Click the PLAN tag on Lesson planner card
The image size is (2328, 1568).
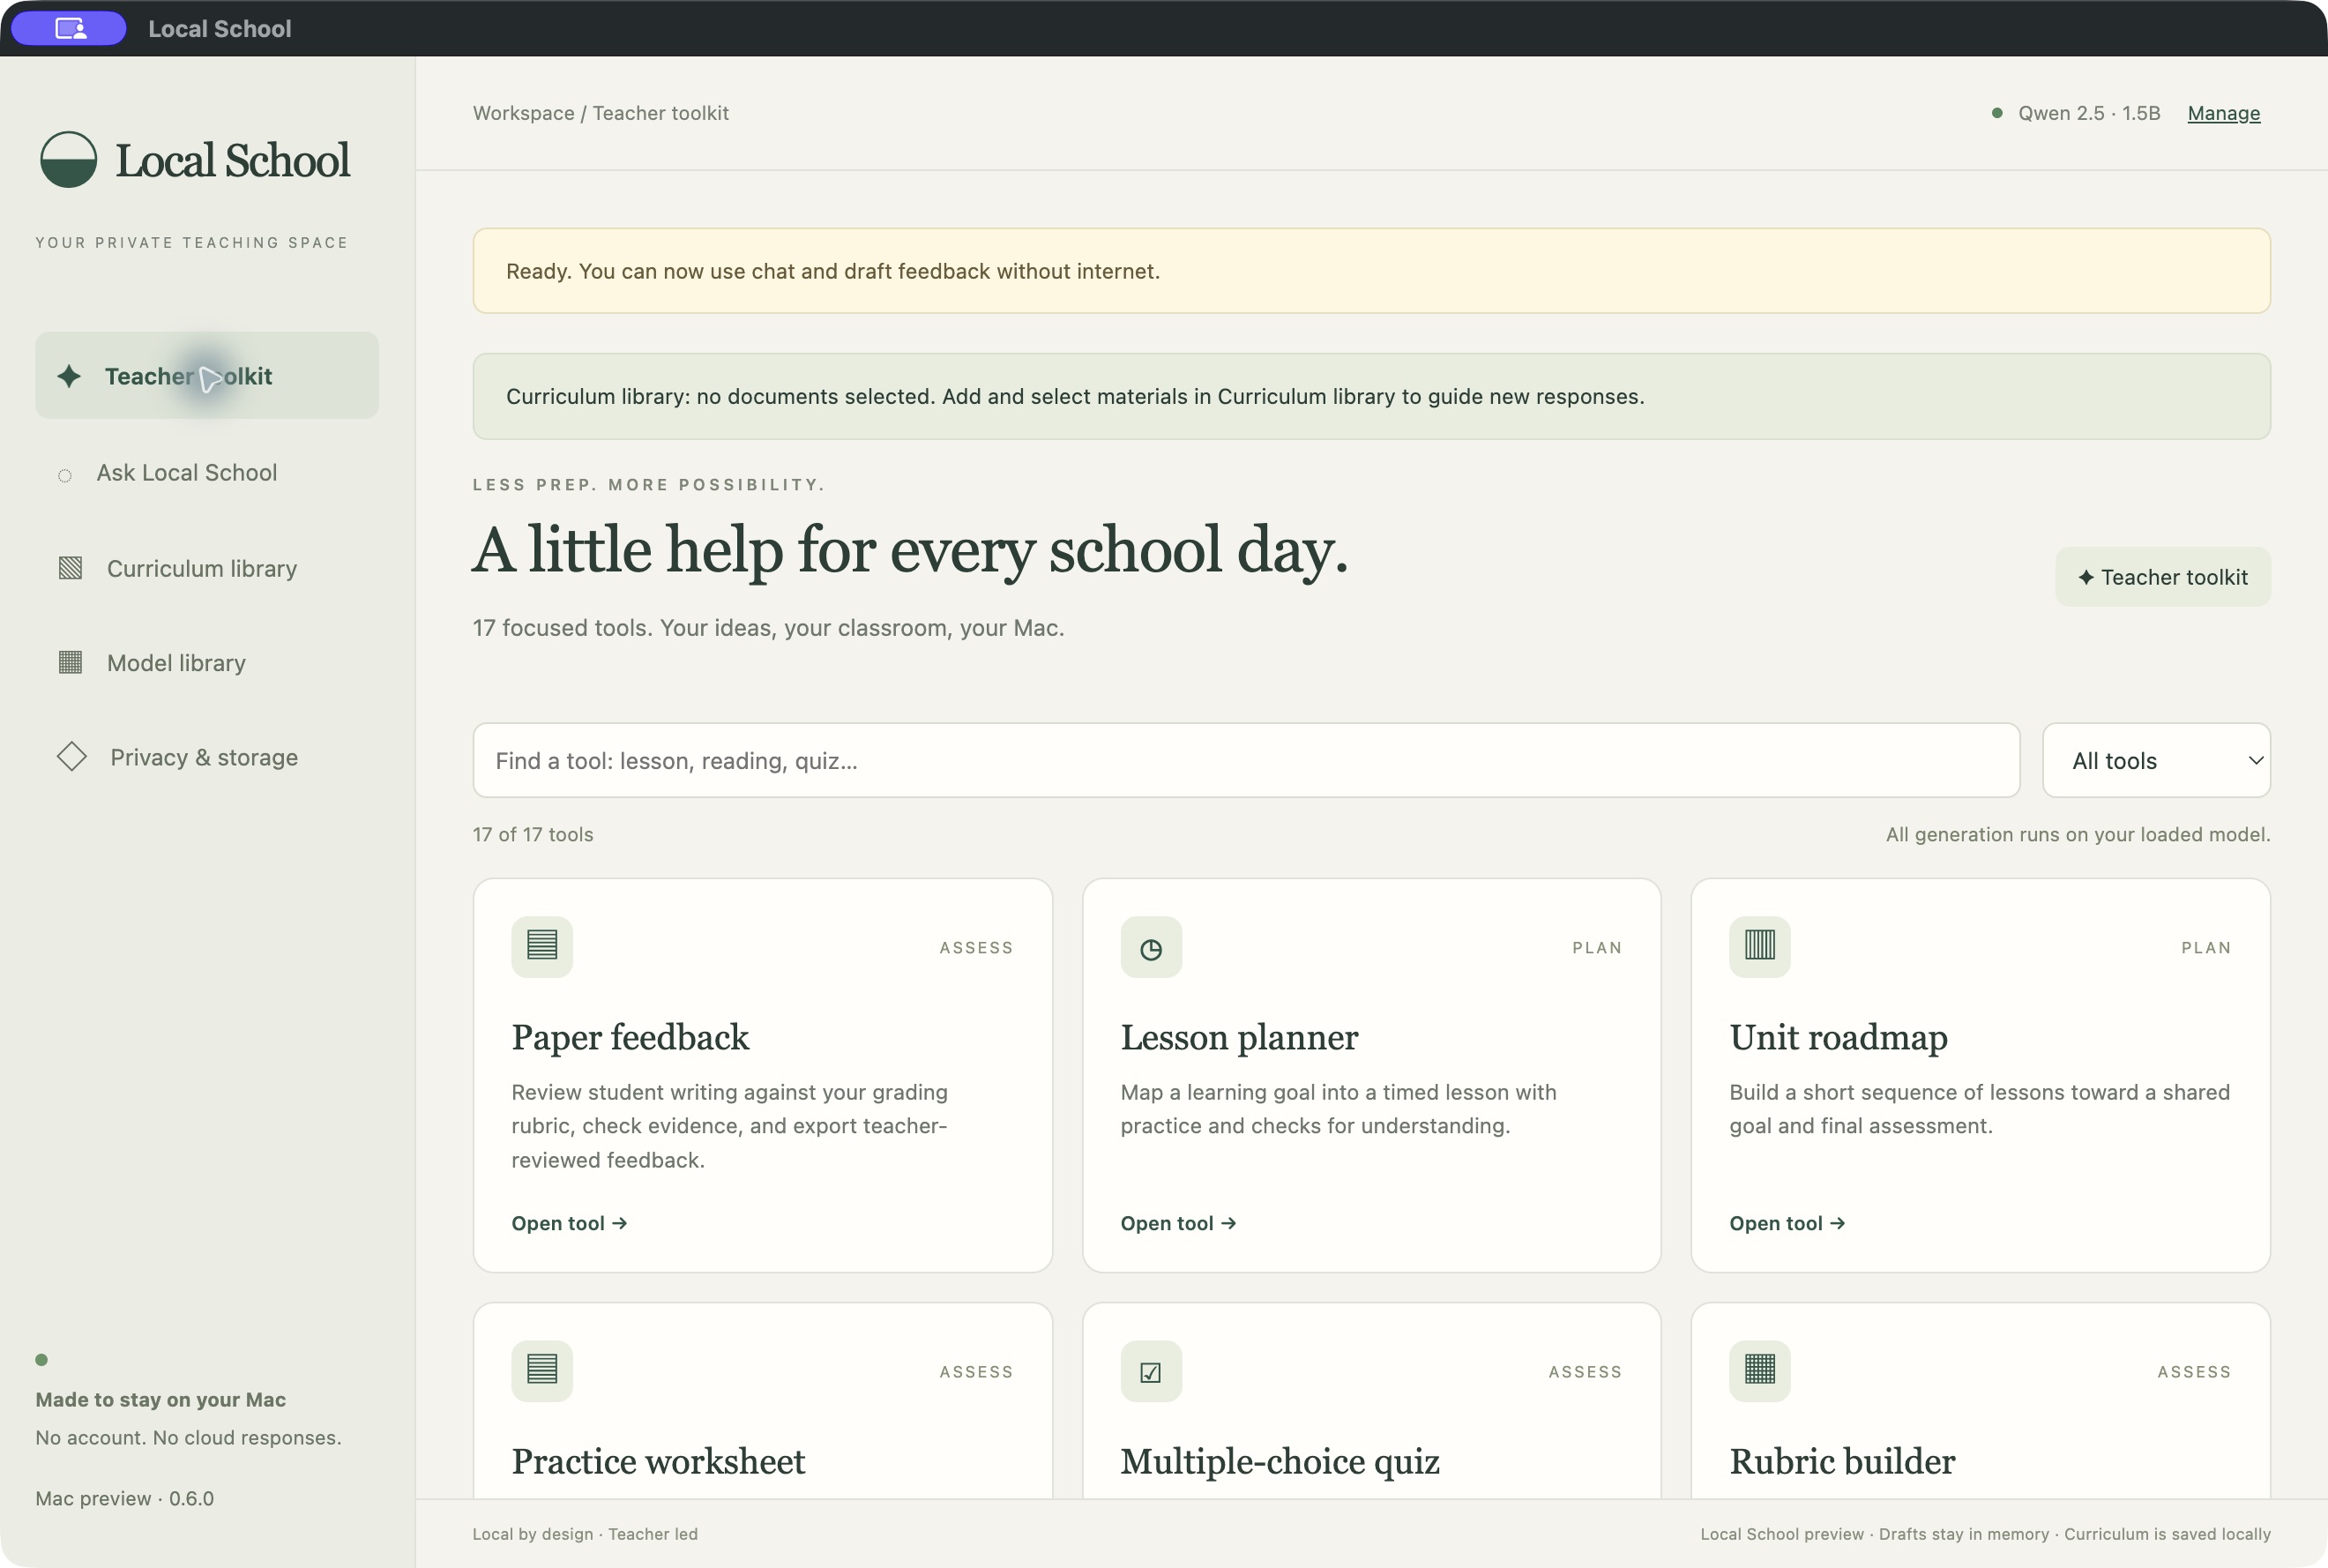click(x=1597, y=947)
